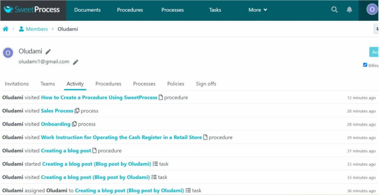Open the Procedures menu in top bar
The height and width of the screenshot is (195, 379).
pos(130,10)
